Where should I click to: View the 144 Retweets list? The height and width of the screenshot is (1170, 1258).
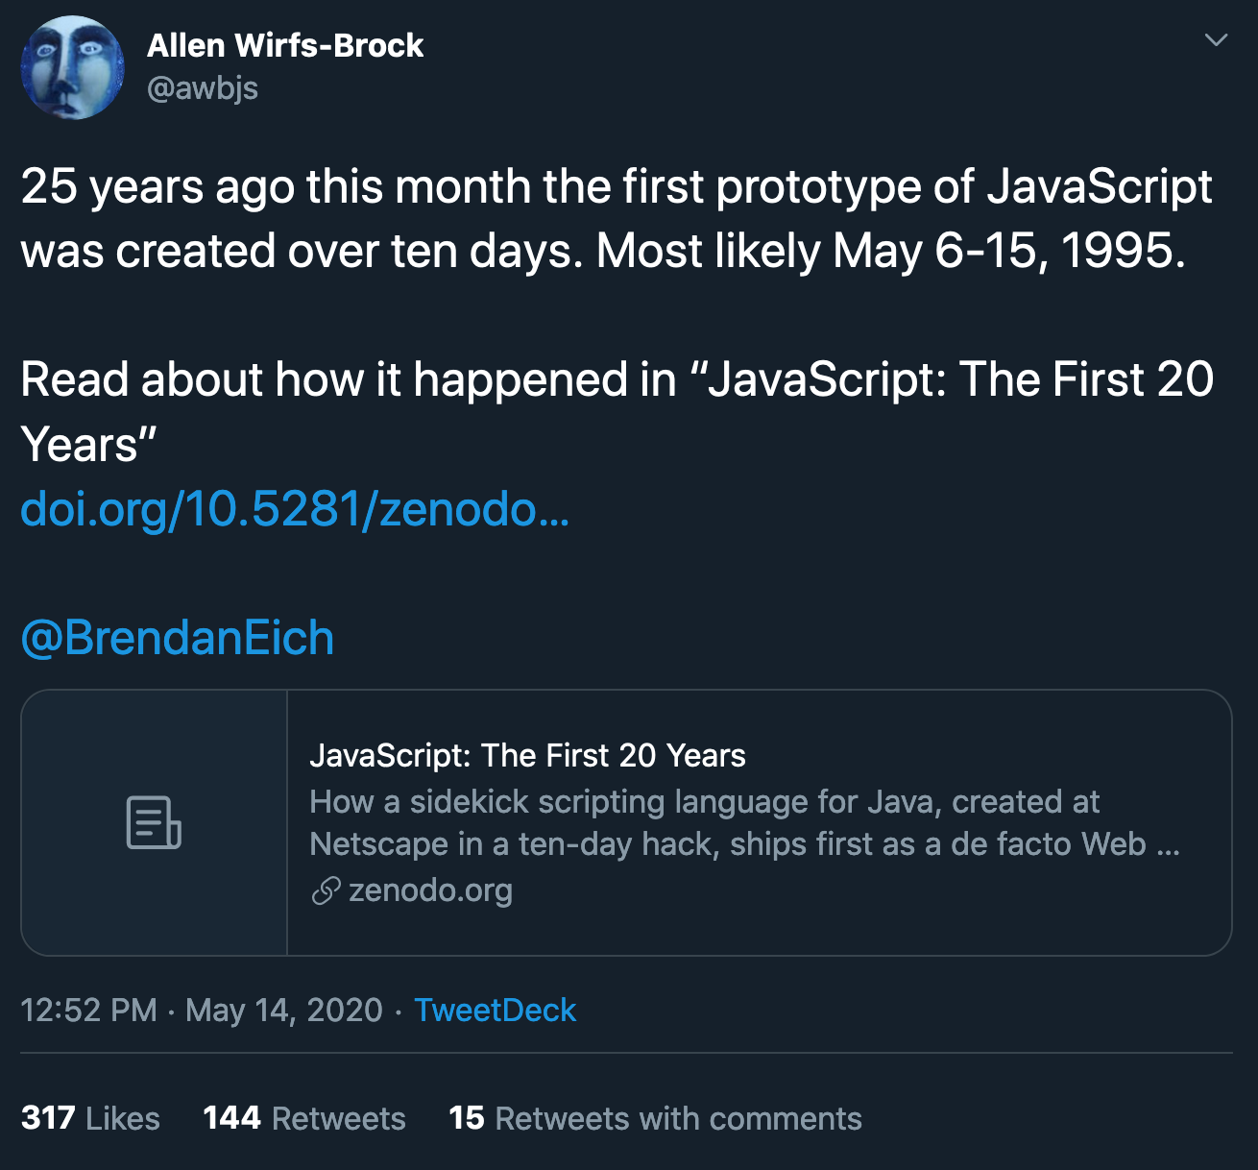tap(303, 1118)
